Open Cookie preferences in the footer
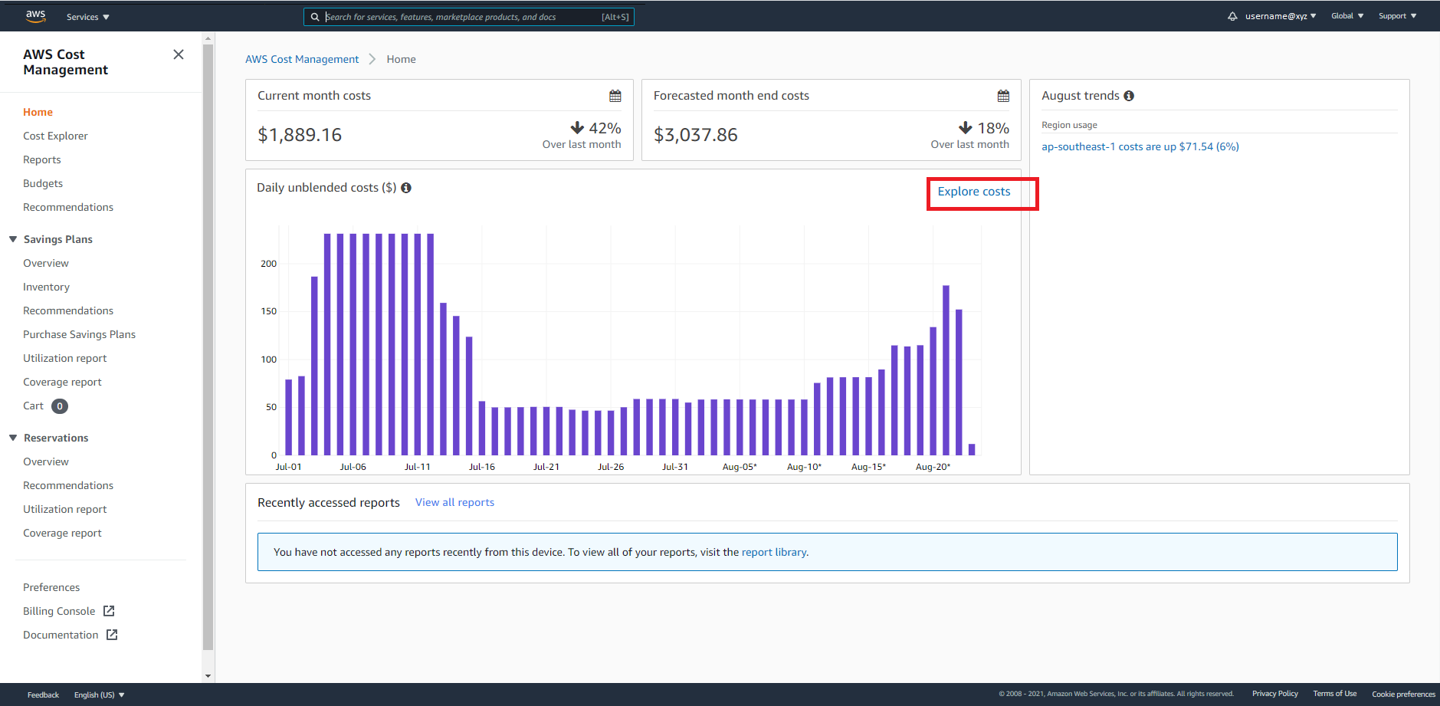The image size is (1440, 706). 1403,694
